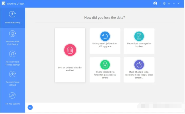Click the 'How did you lose the data?' heading

[104, 18]
